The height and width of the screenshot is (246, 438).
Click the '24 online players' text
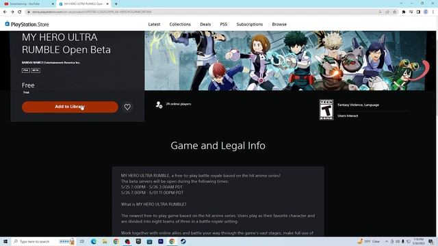click(x=178, y=104)
